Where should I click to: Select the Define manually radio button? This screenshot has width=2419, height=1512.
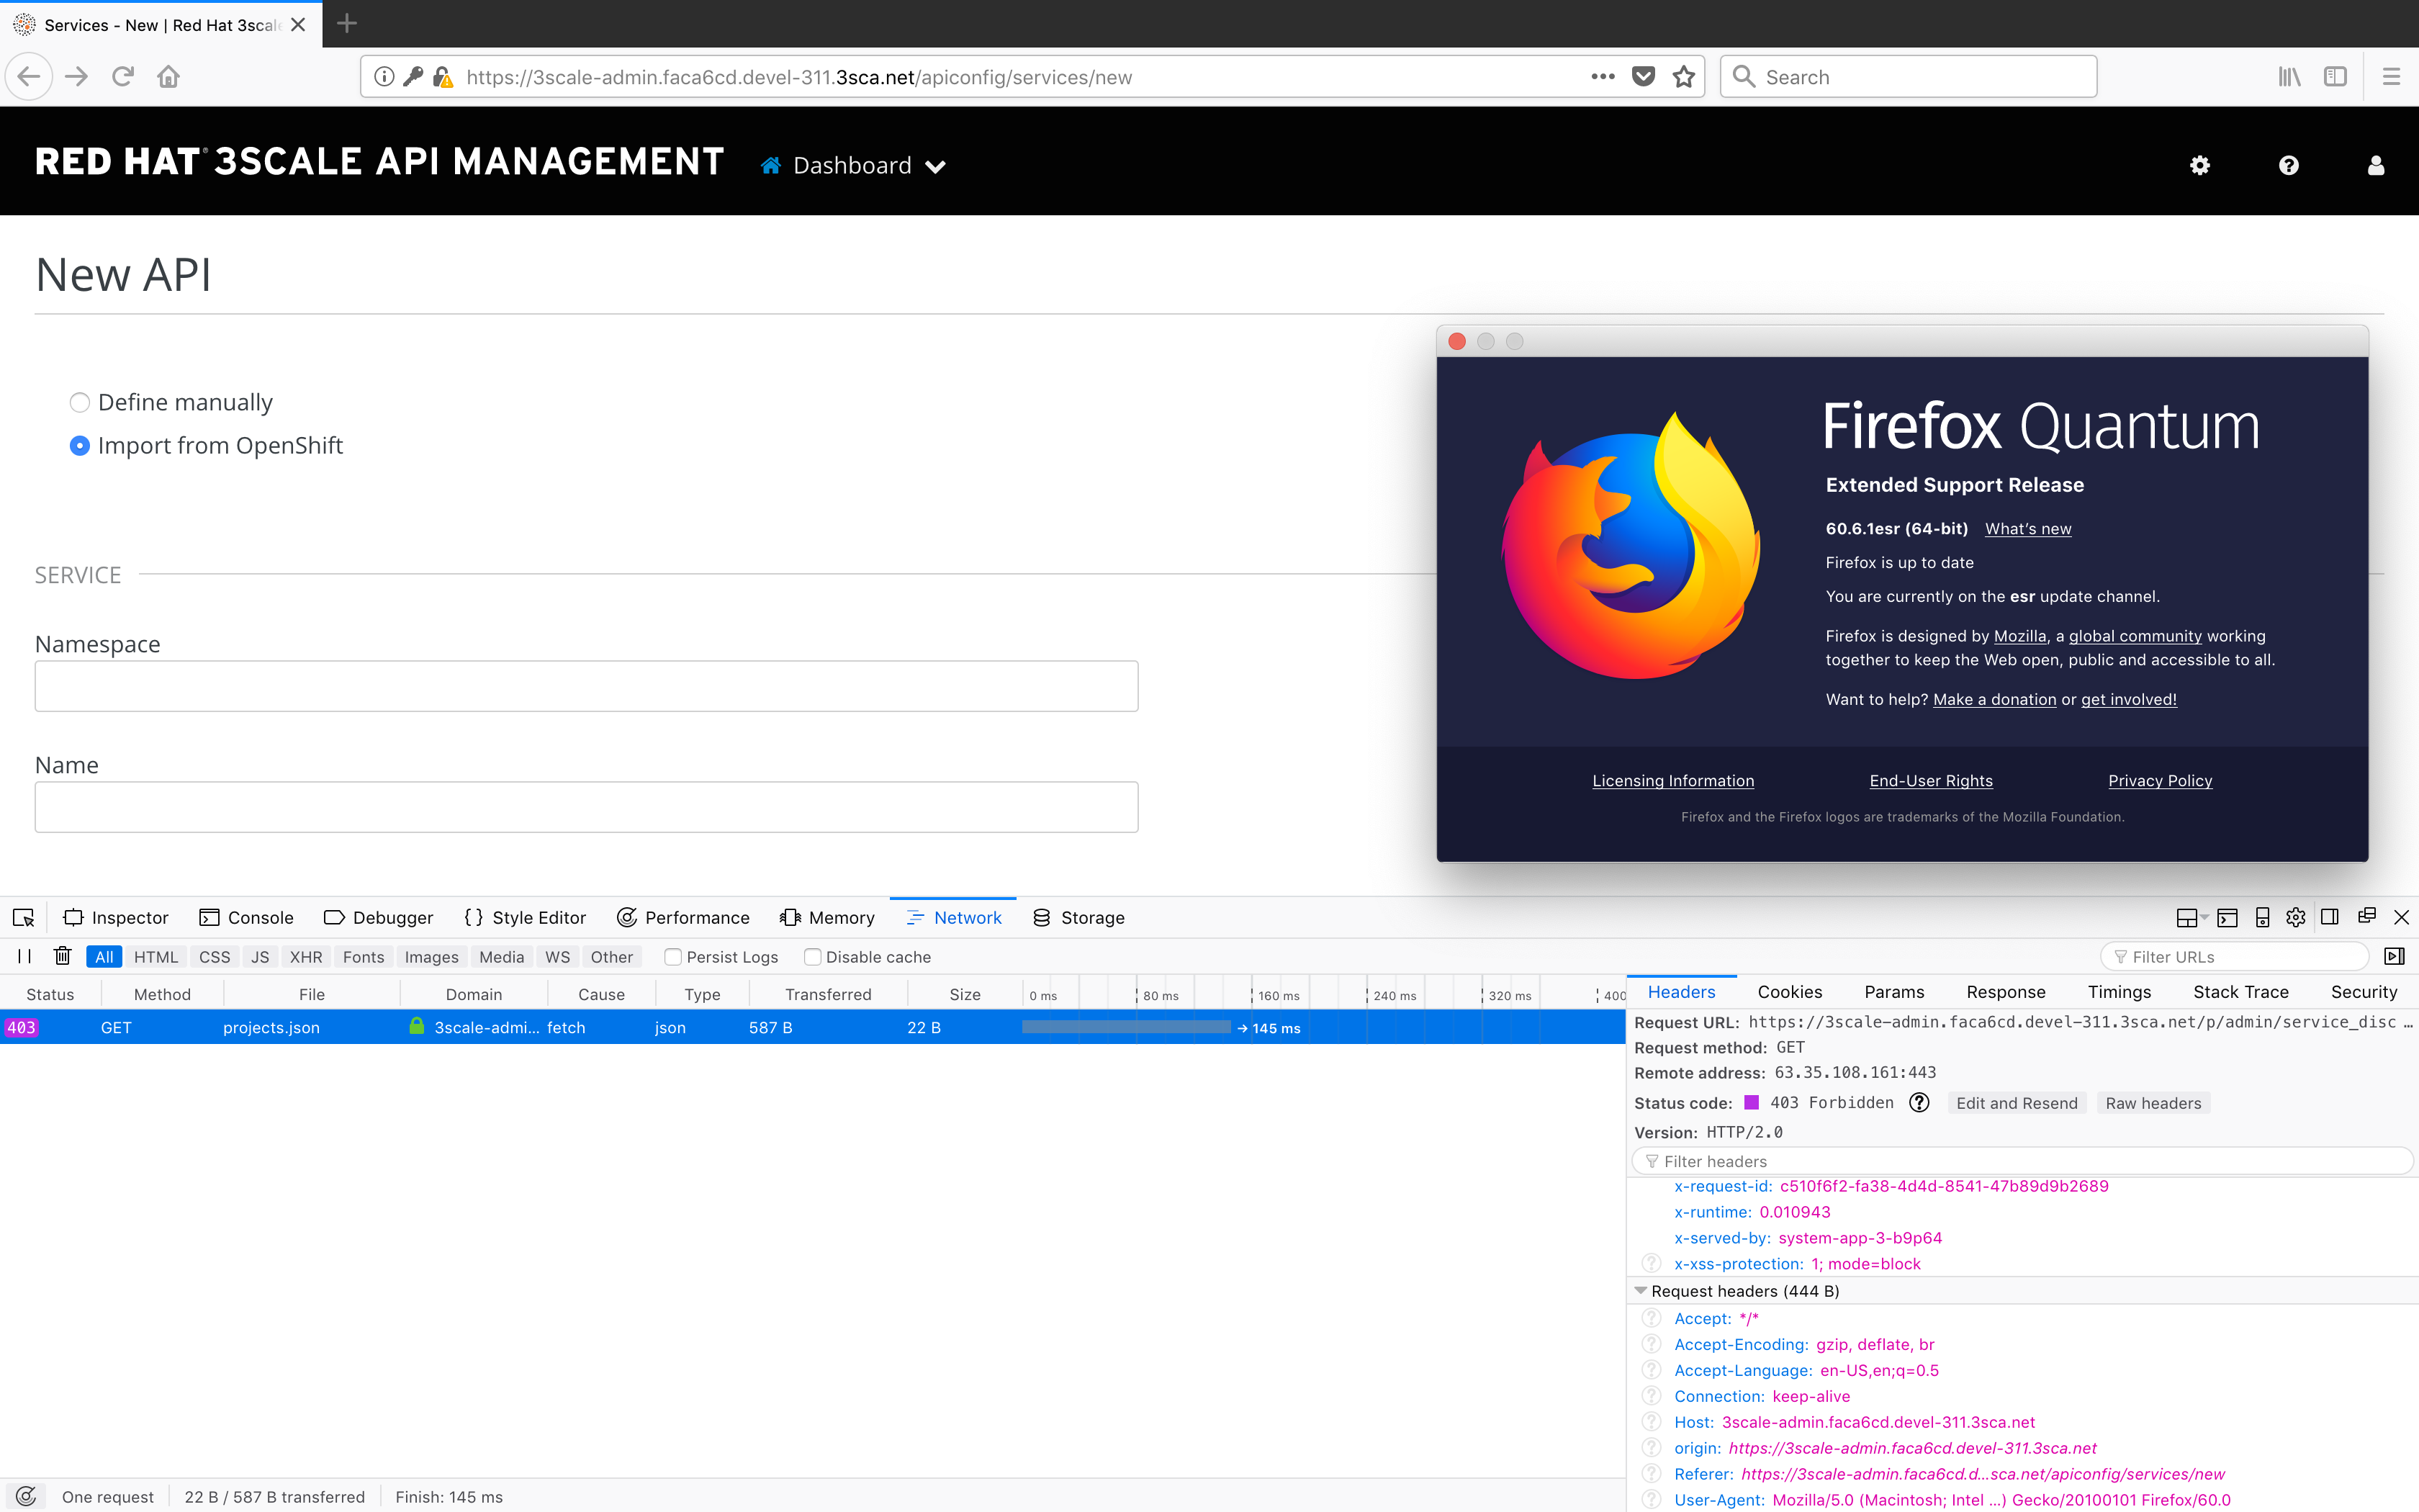pyautogui.click(x=80, y=402)
